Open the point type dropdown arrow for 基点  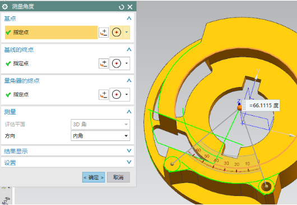(x=127, y=33)
